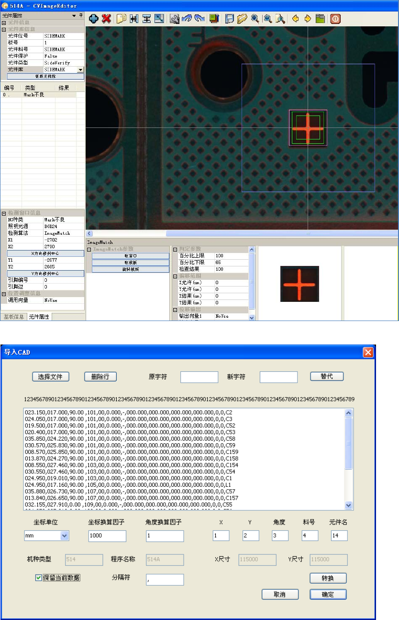Click the 转换 button
Screen dimensions: 399x620
tap(328, 578)
